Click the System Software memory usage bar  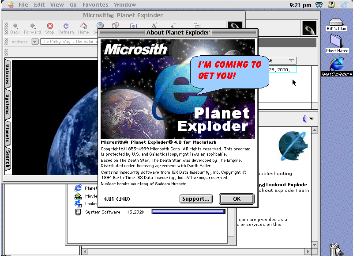[188, 212]
